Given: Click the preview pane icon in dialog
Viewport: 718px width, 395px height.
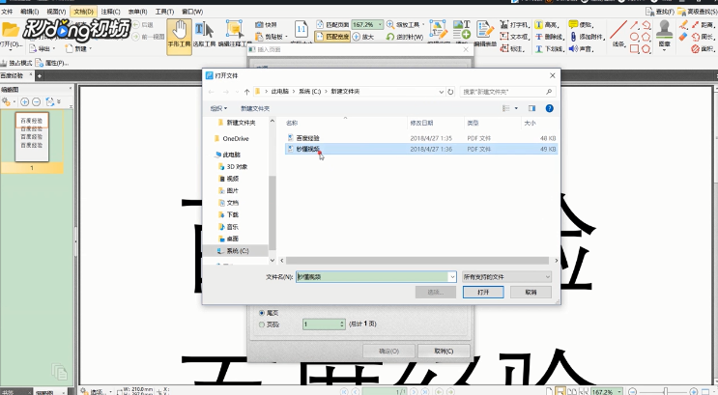Looking at the screenshot, I should (x=531, y=108).
